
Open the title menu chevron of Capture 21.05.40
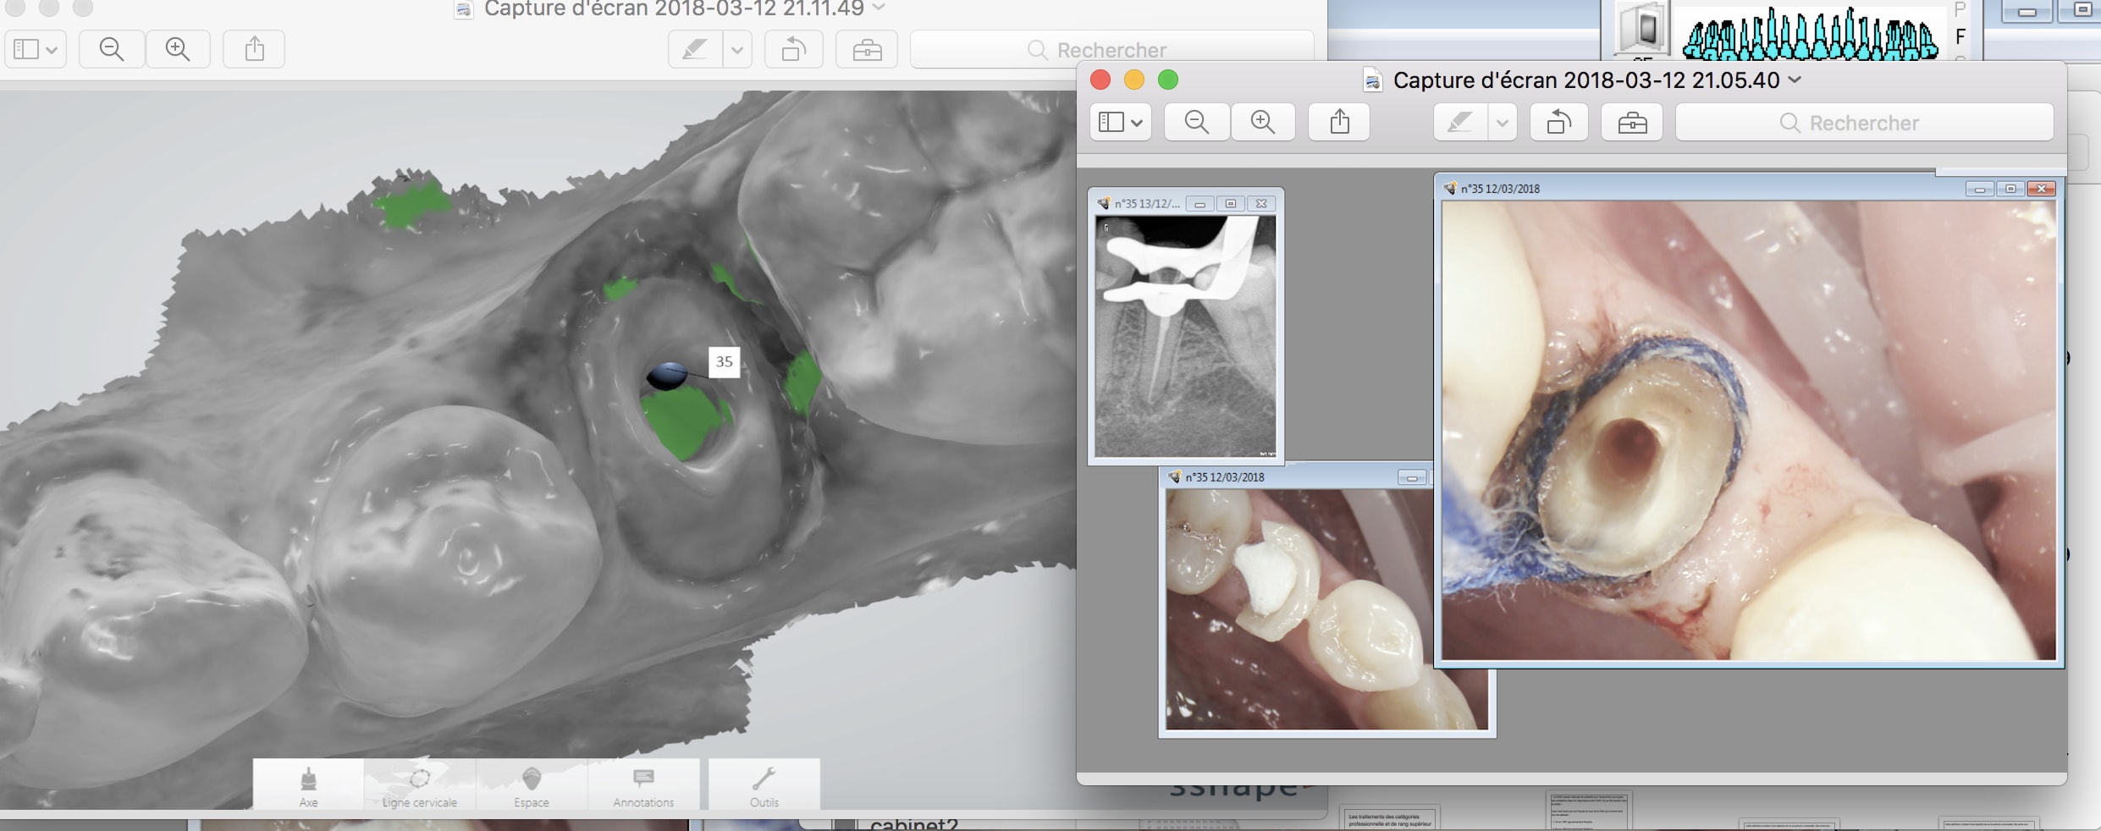point(1795,80)
